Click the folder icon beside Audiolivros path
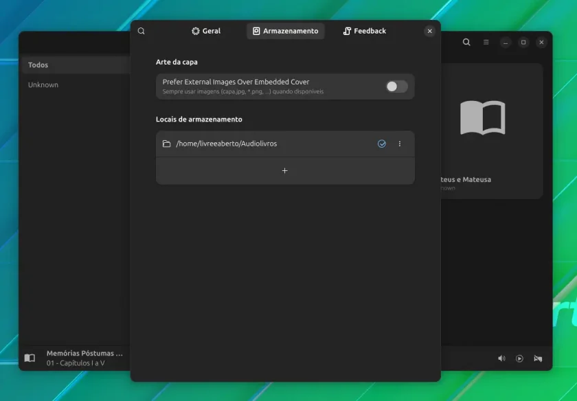 click(167, 144)
